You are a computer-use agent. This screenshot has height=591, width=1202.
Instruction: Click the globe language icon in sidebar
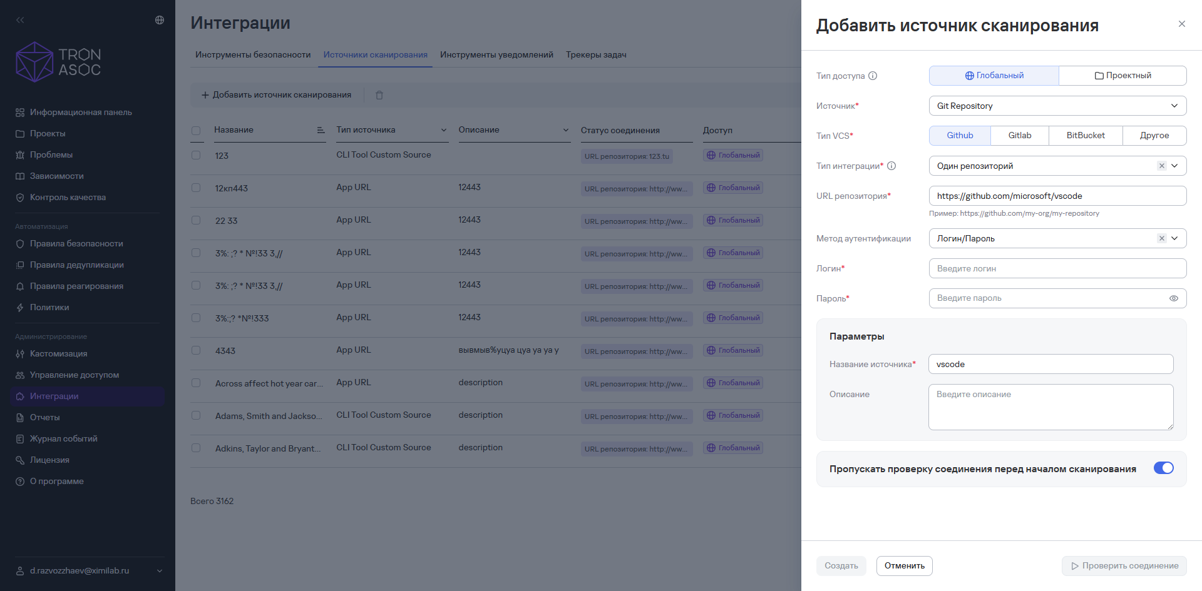[x=160, y=20]
